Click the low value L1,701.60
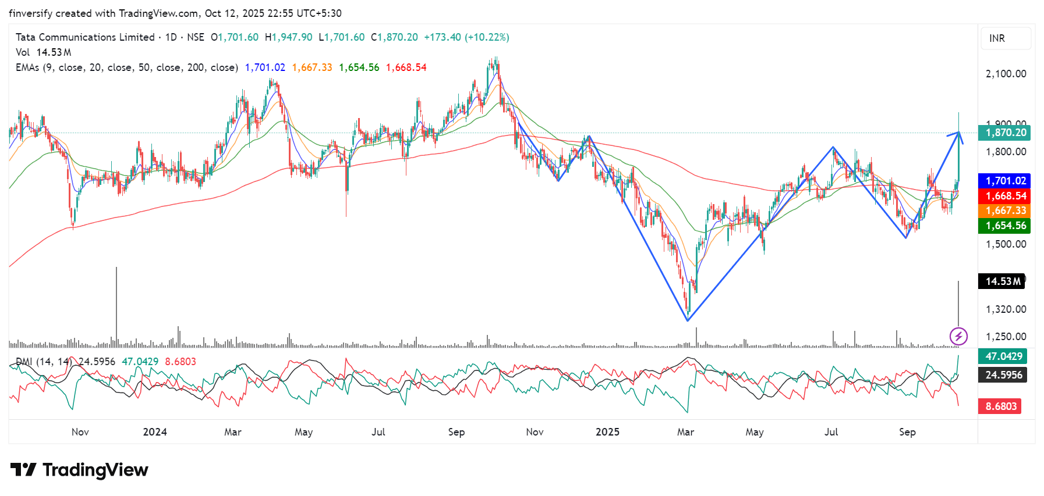Screen dimensions: 1044x496 click(342, 37)
